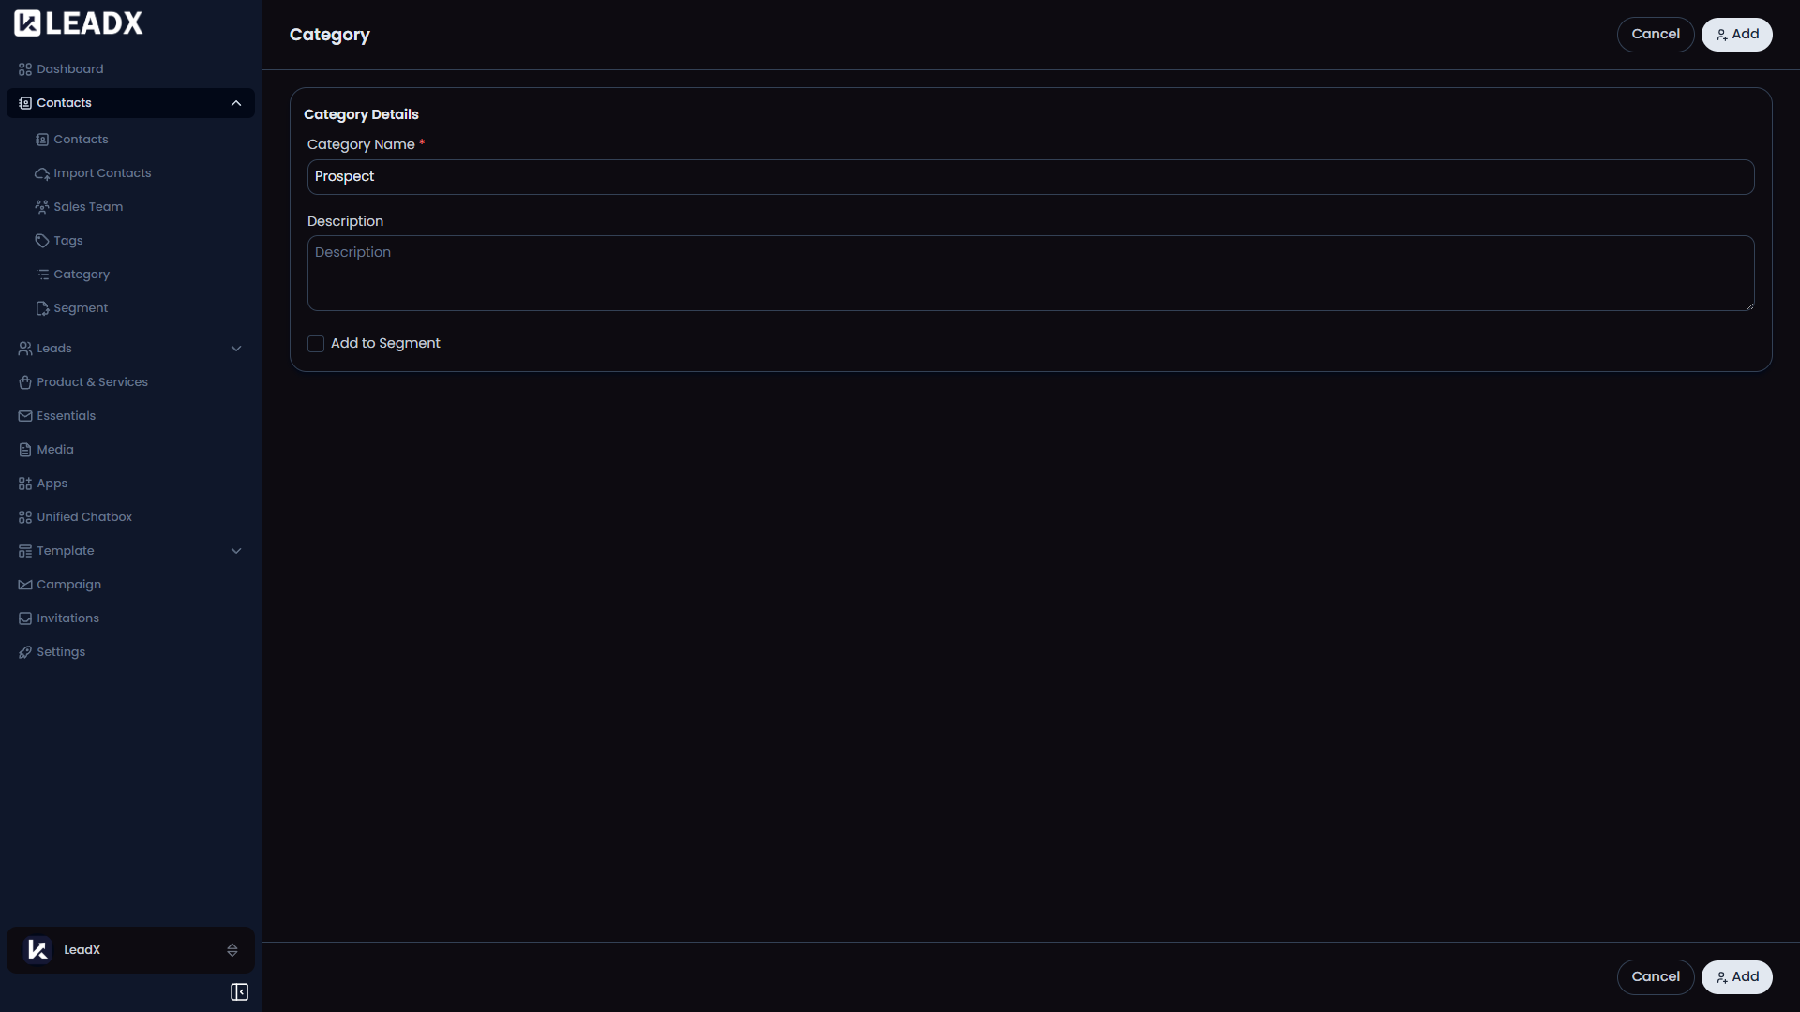Cancel the category form at bottom
1800x1012 pixels.
point(1655,976)
